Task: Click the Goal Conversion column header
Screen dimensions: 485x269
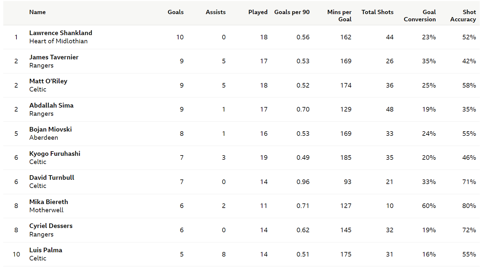Action: (x=420, y=16)
